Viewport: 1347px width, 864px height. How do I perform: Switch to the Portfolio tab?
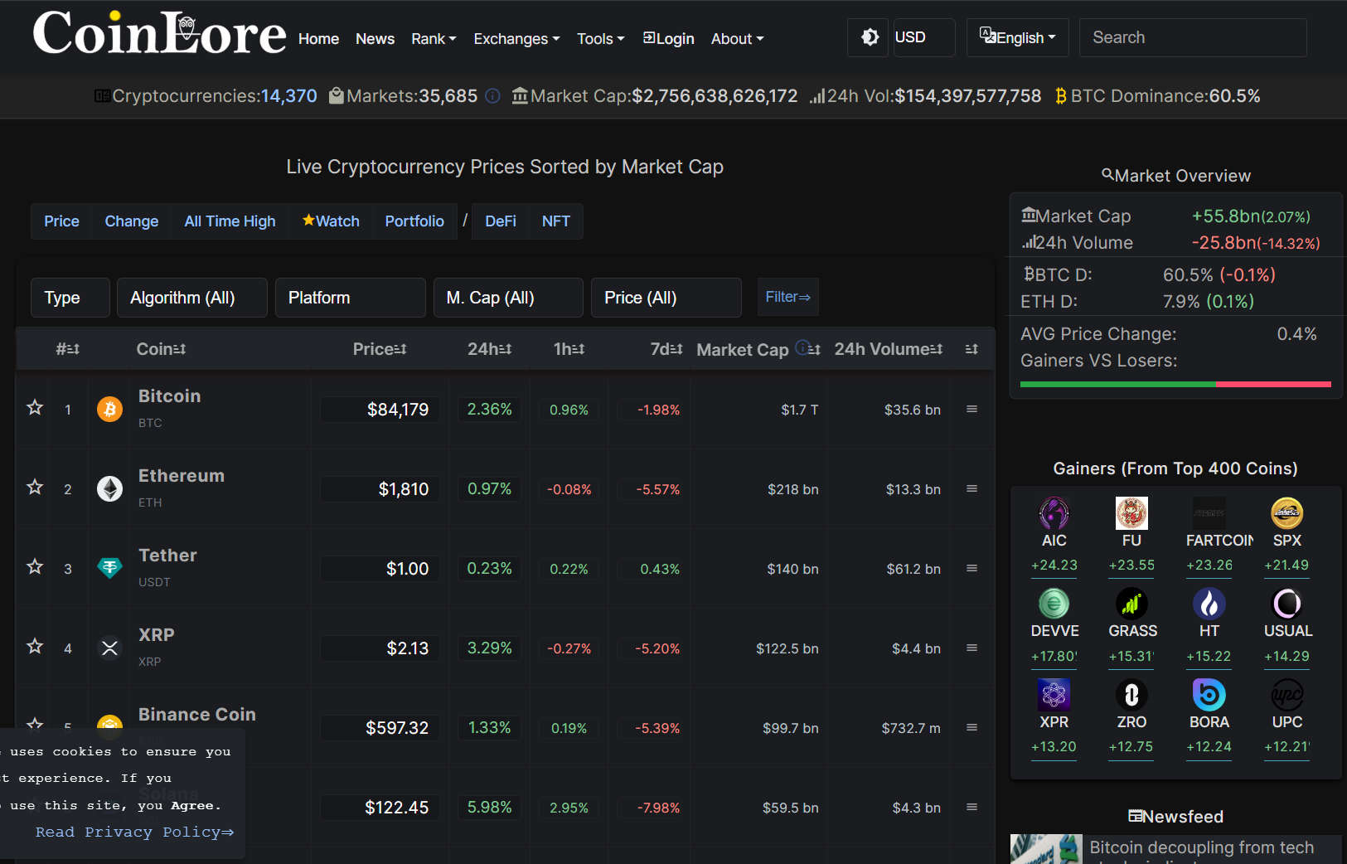click(414, 221)
